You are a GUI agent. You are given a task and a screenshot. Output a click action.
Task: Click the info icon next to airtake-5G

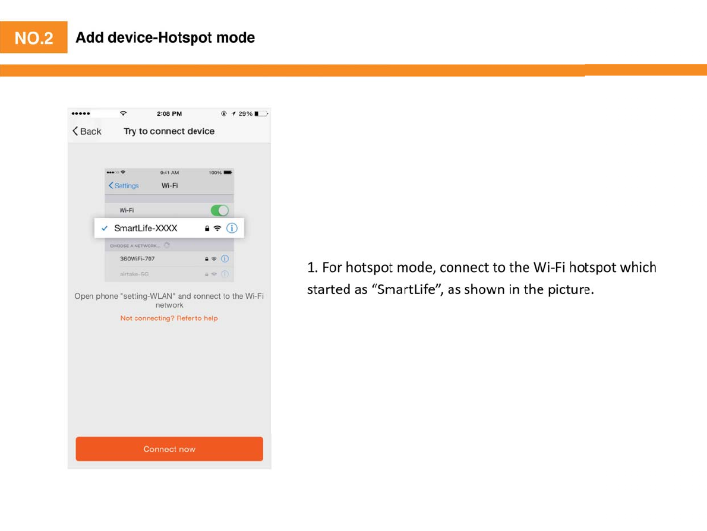coord(225,274)
